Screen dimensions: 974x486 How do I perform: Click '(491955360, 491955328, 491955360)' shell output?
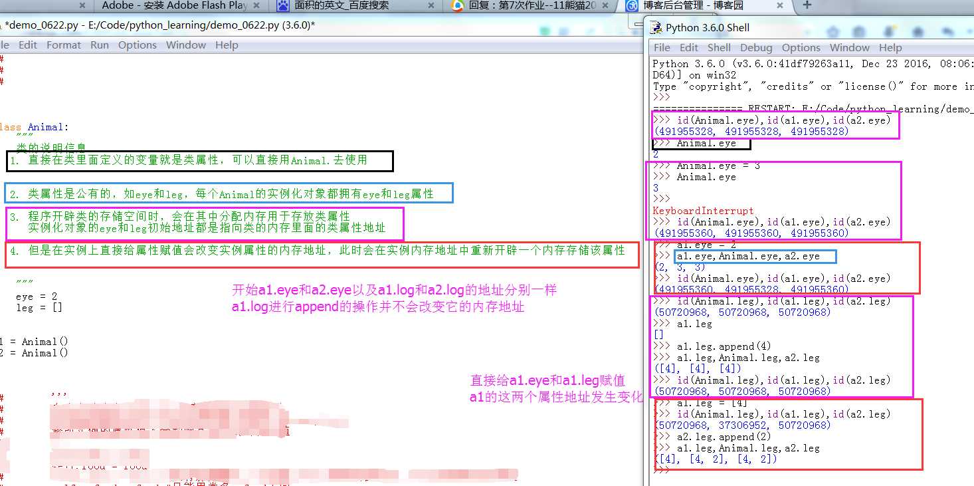coord(751,289)
